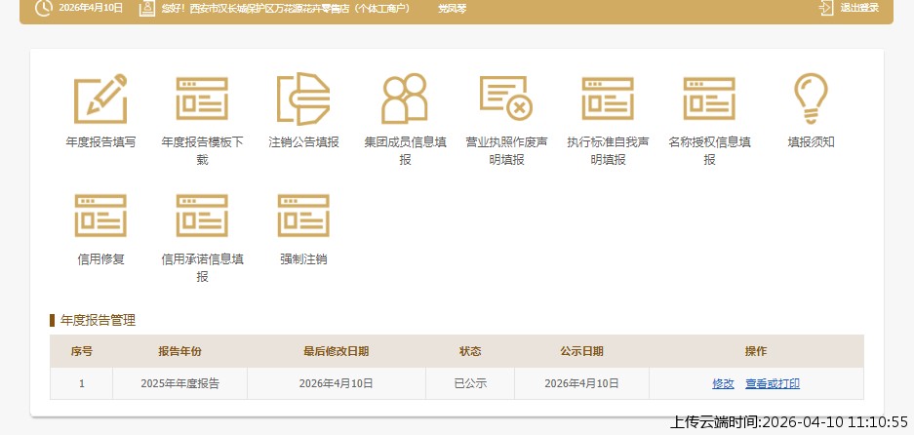This screenshot has height=435, width=914.
Task: Click the user name 党凤琴
Action: pos(453,9)
